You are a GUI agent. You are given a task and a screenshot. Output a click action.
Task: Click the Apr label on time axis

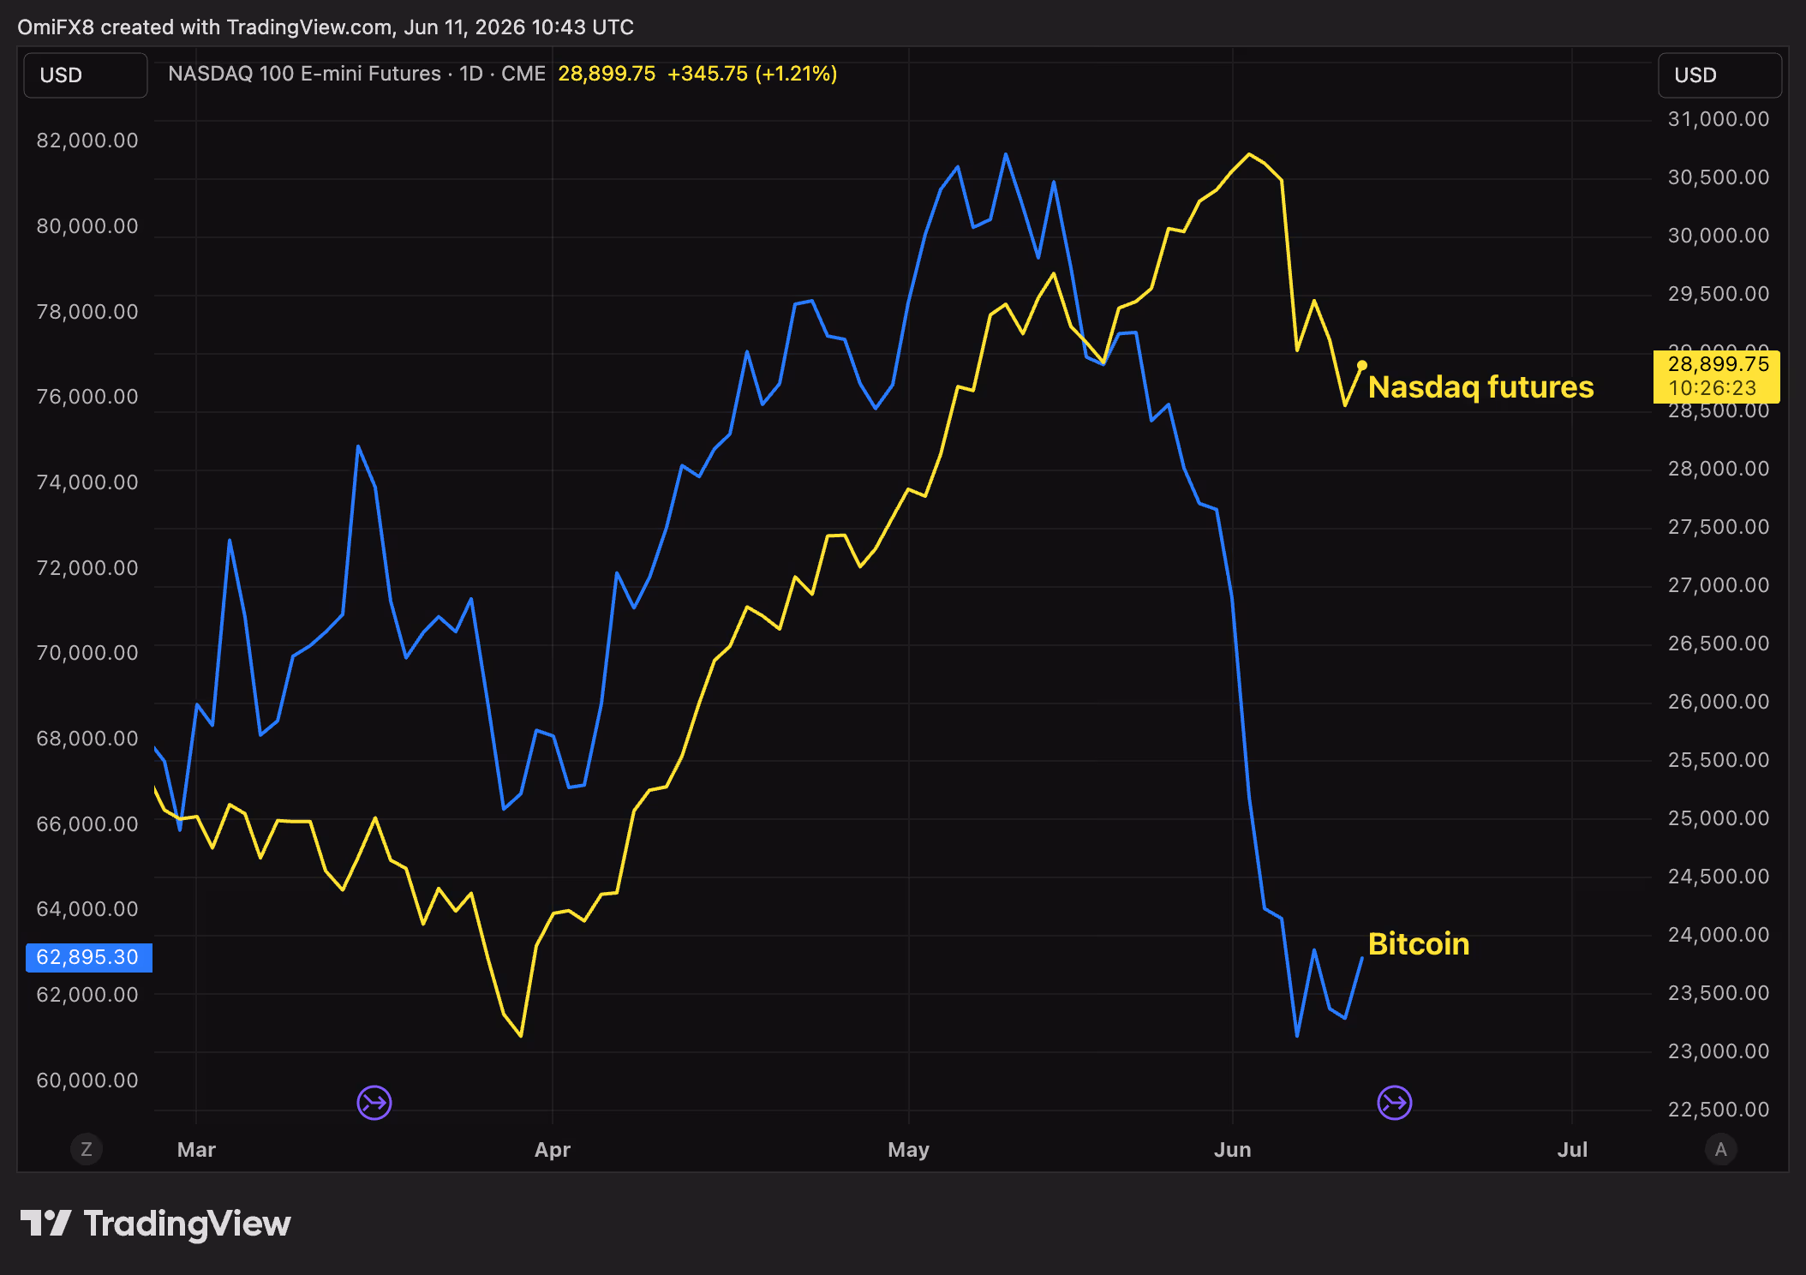(553, 1150)
